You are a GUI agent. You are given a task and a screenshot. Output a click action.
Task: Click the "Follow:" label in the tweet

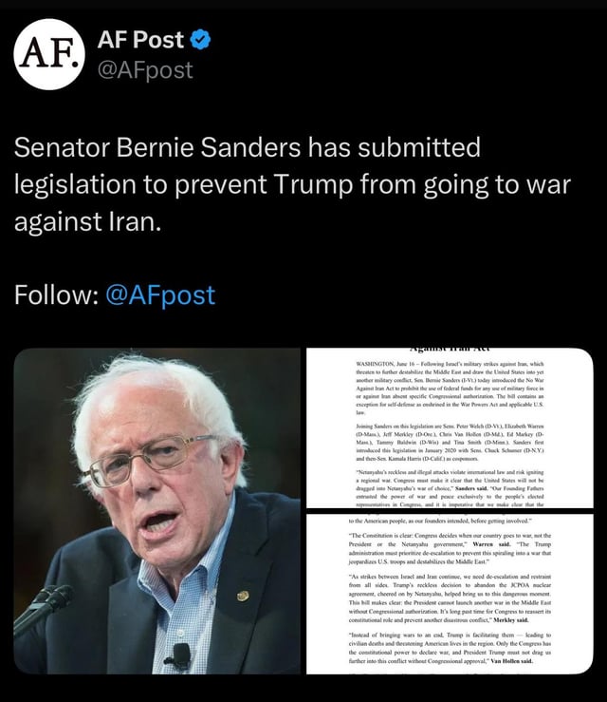click(x=56, y=295)
